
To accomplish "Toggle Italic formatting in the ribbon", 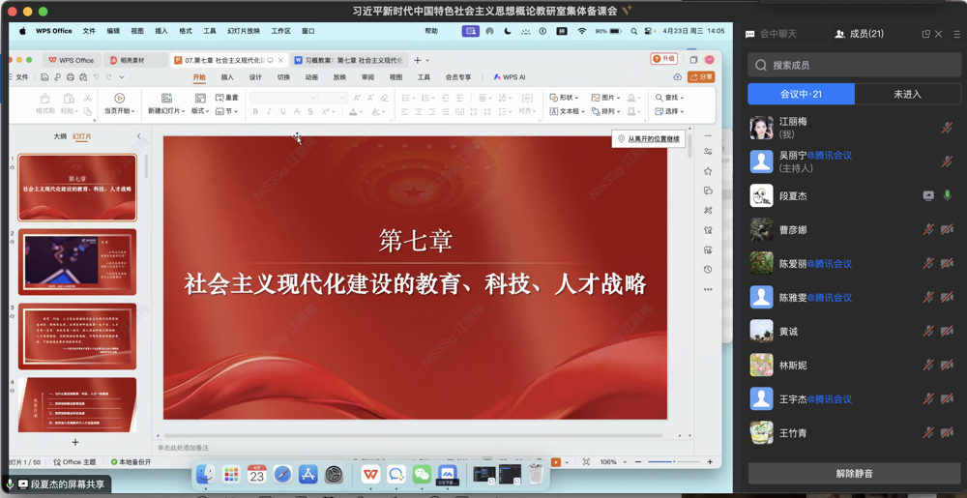I will click(269, 111).
